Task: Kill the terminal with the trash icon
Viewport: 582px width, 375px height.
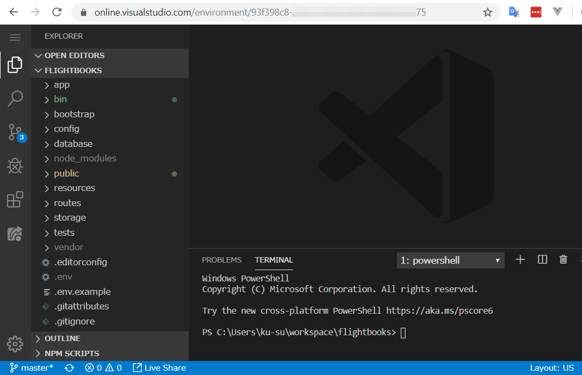Action: (563, 259)
